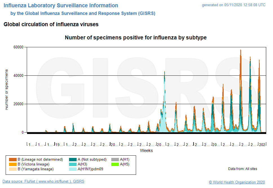Select the A (Not subtyped) legend swatch
Screen dimensions: 273x188
[x=73, y=160]
